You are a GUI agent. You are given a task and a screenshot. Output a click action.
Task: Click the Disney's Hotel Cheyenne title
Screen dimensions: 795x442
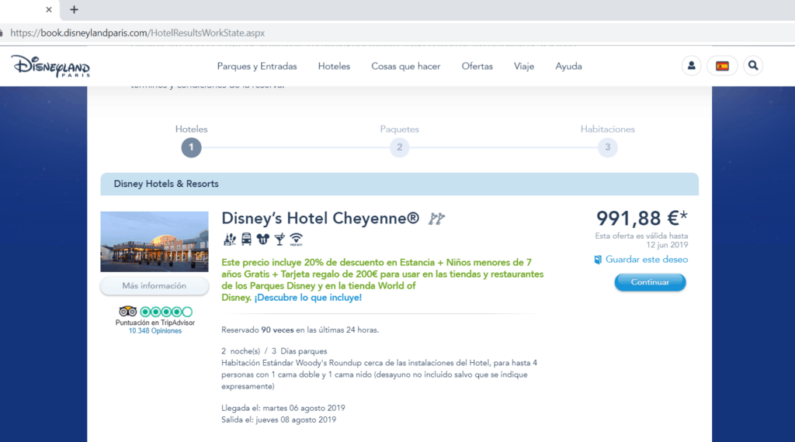click(x=321, y=218)
